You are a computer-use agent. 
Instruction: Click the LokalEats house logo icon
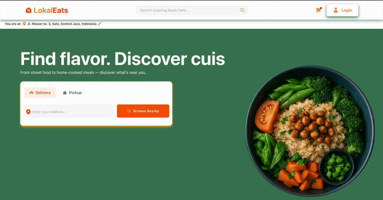pos(29,10)
